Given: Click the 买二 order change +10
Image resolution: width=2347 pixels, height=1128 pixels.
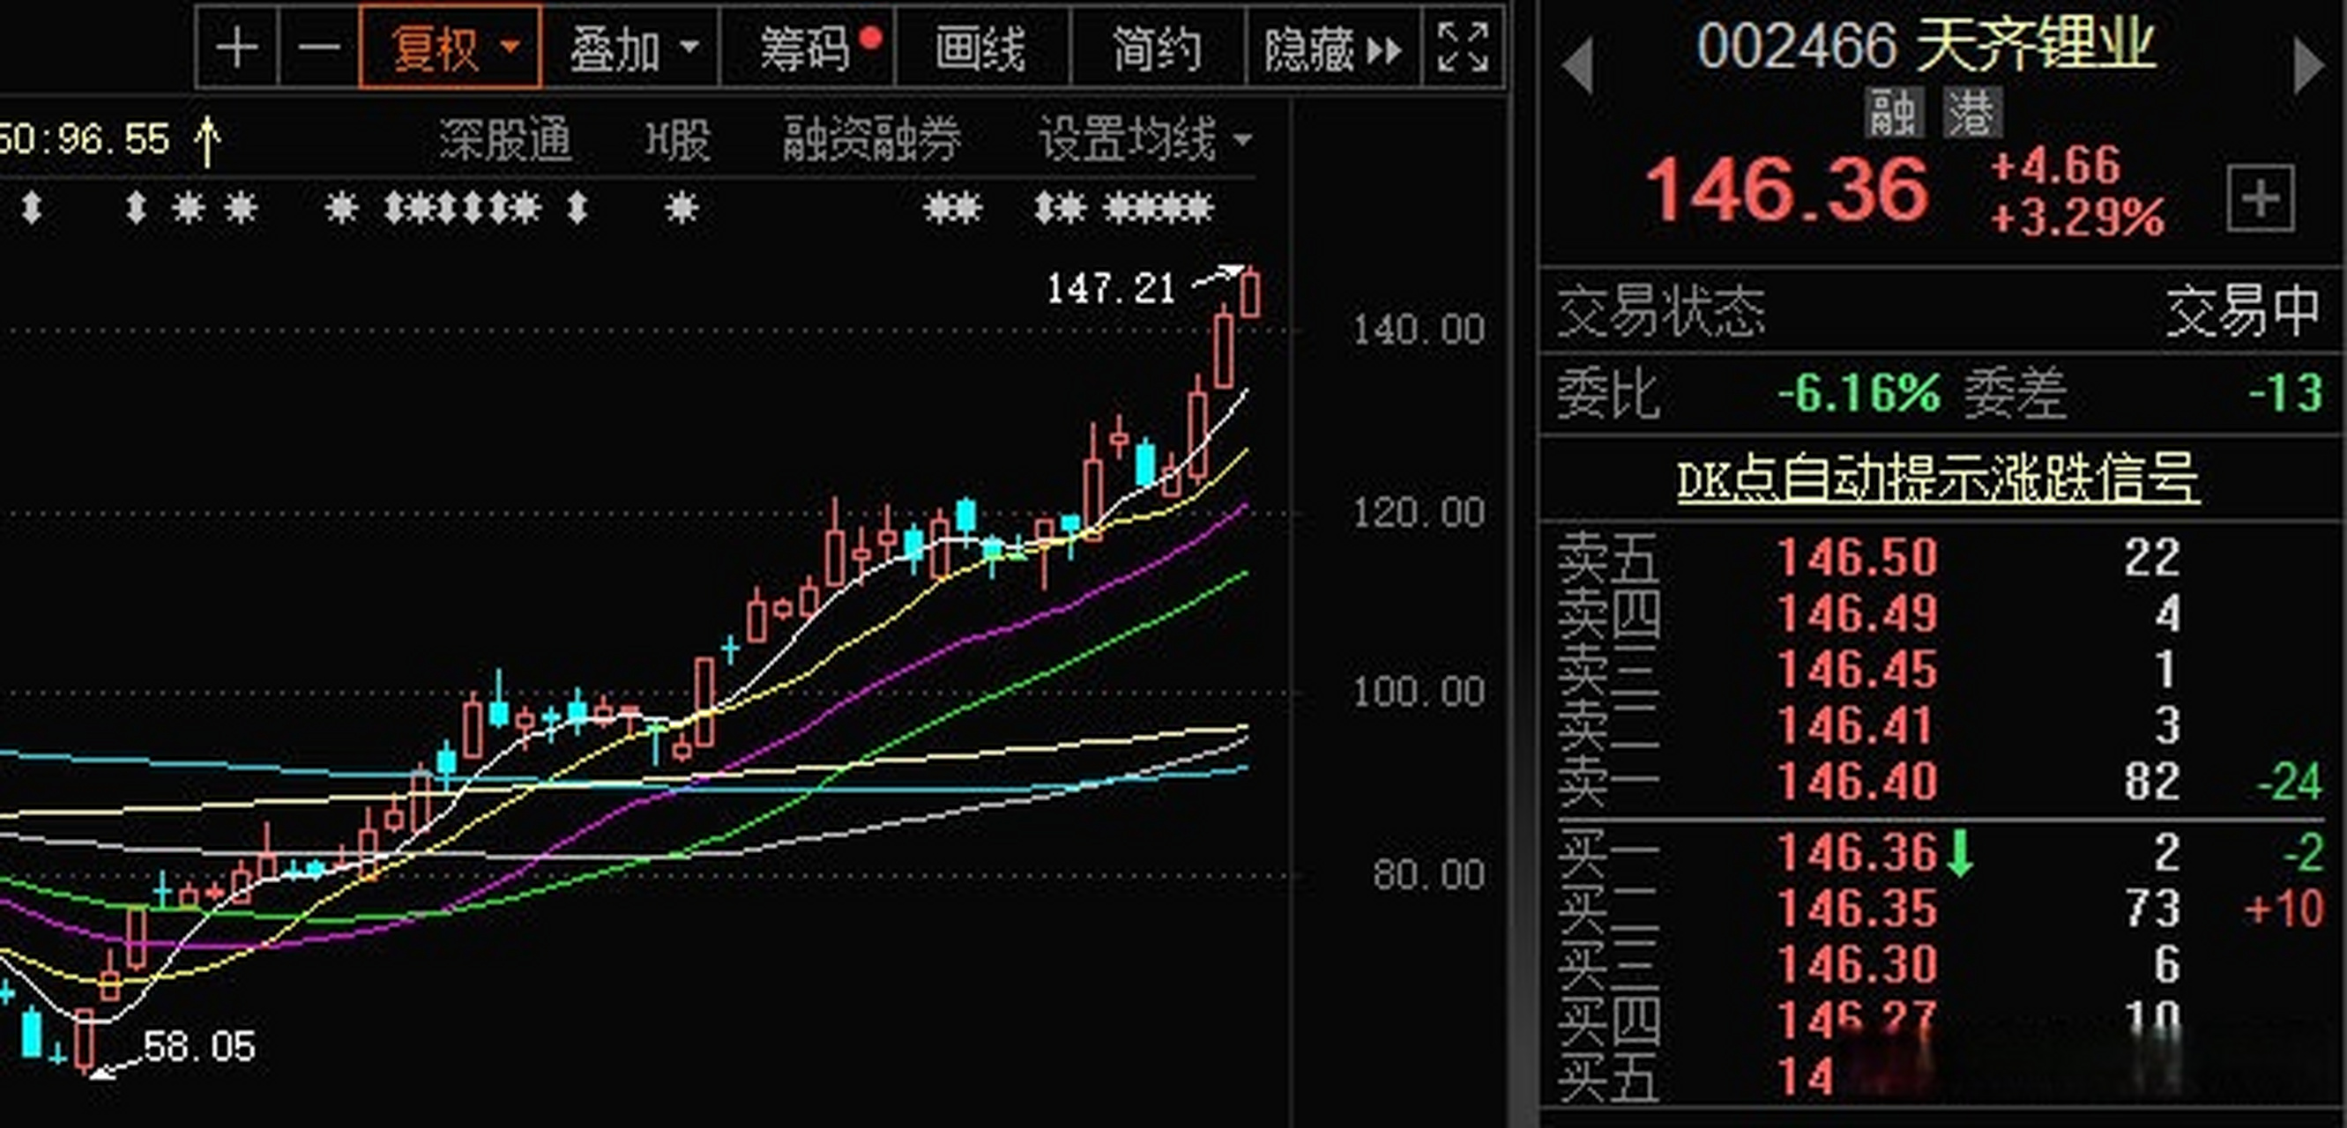Looking at the screenshot, I should 2284,909.
